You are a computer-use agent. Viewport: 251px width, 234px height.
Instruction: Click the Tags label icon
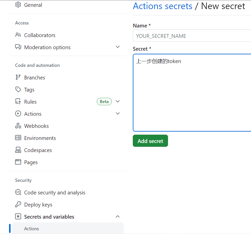(x=18, y=89)
